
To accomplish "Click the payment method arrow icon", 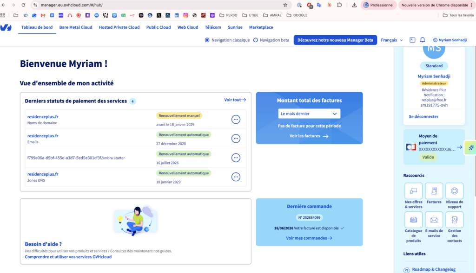I will coord(460,147).
